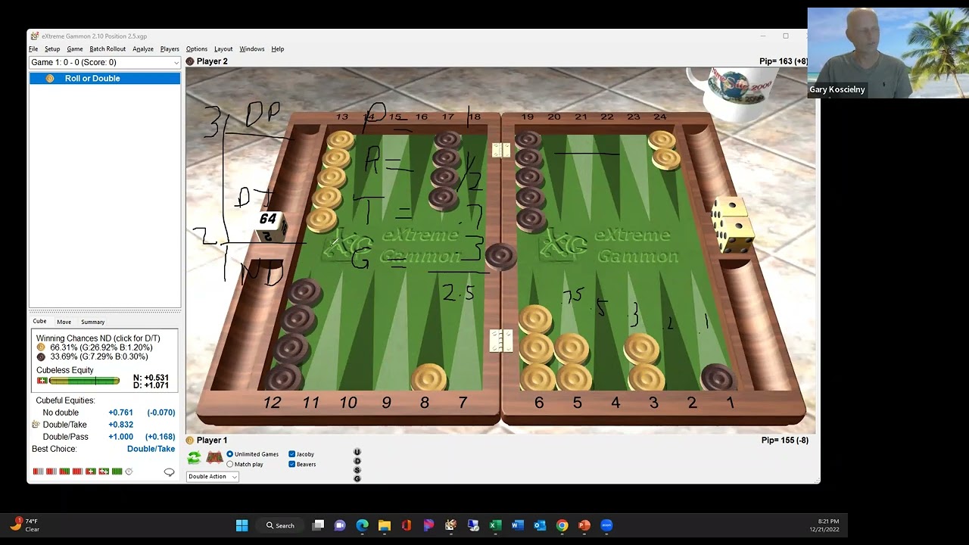969x545 pixels.
Task: Open the Excel icon in the taskbar
Action: 495,525
